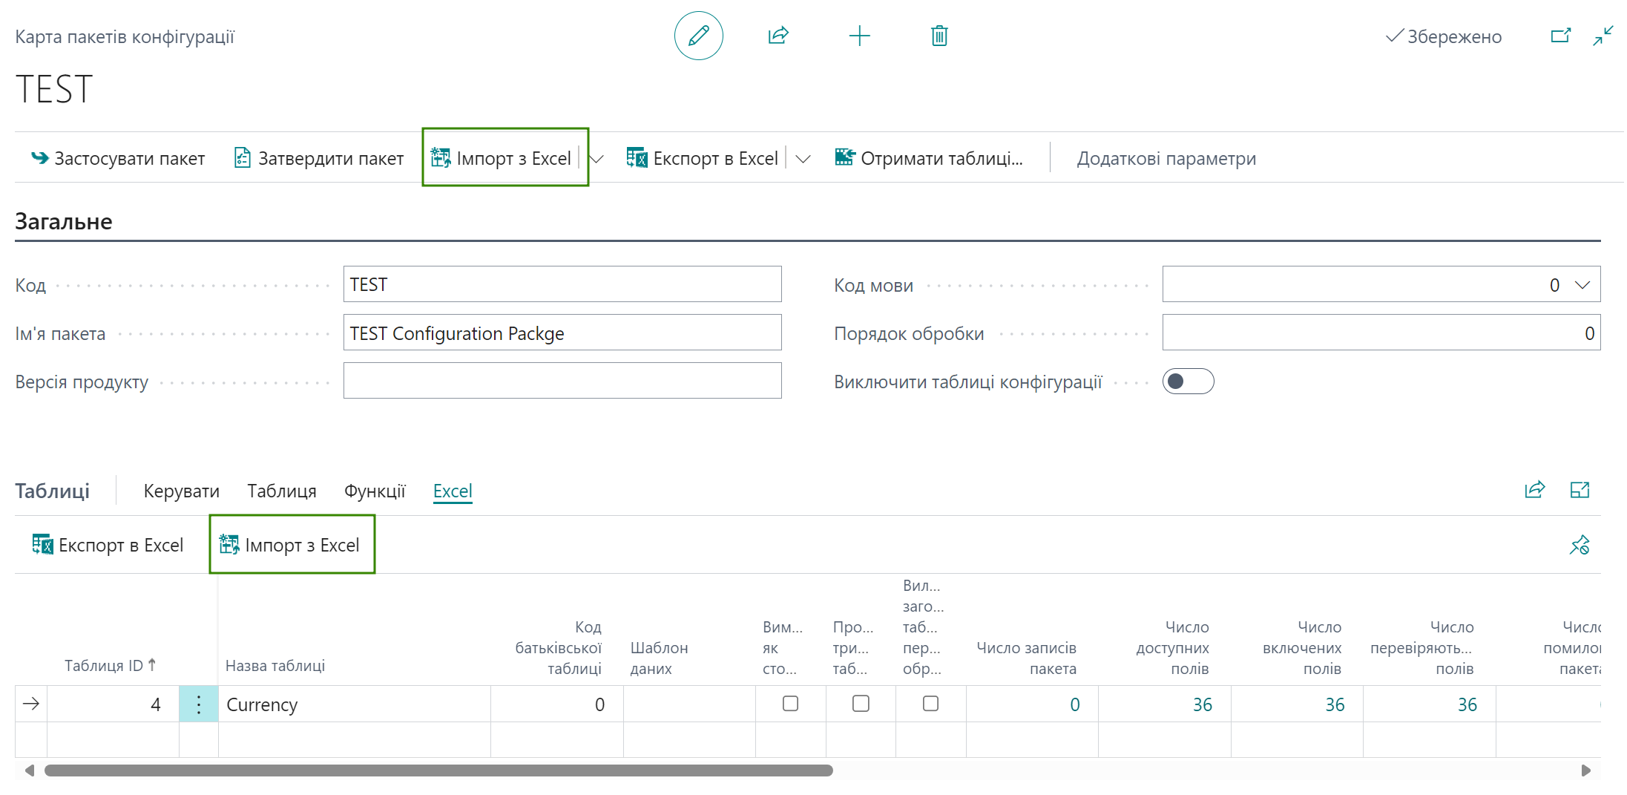Expand arrow next to Експорт в Excel
This screenshot has height=795, width=1627.
point(803,159)
